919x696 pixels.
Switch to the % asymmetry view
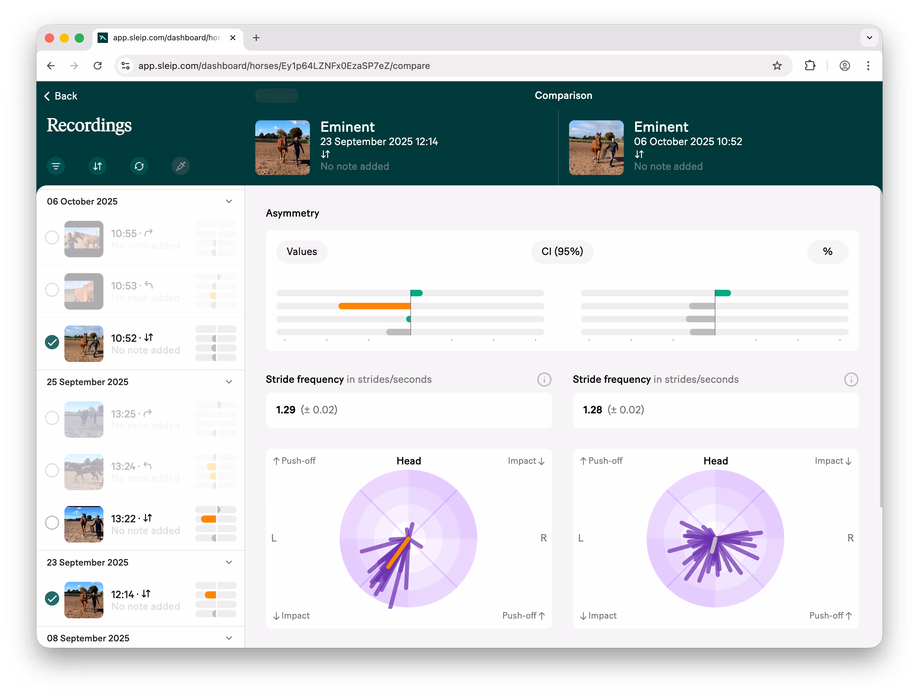(827, 251)
